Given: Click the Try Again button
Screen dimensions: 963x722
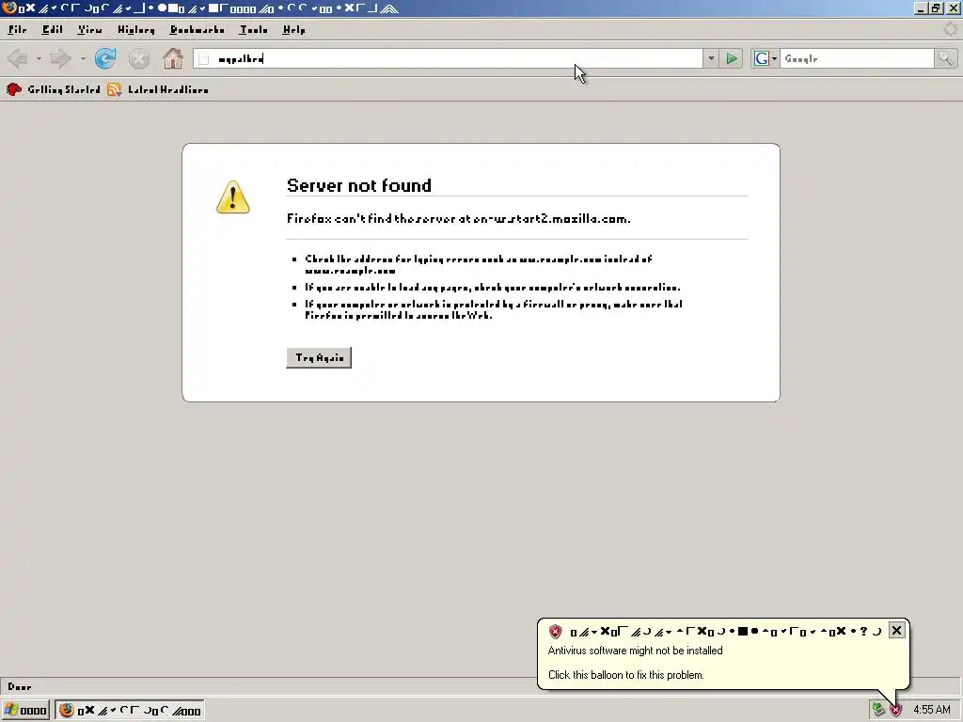Looking at the screenshot, I should point(319,357).
